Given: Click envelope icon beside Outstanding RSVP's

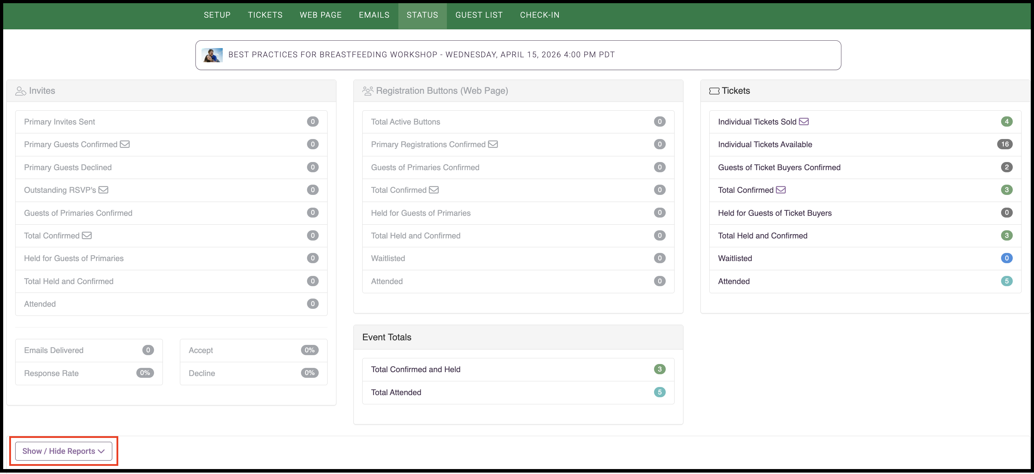Looking at the screenshot, I should [103, 190].
